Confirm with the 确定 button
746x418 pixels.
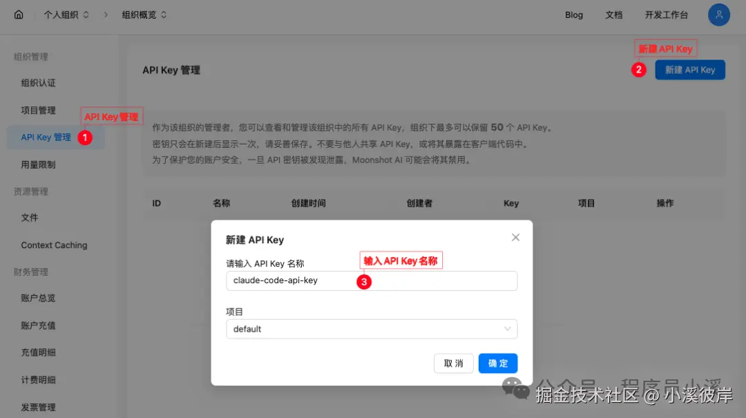click(x=497, y=363)
